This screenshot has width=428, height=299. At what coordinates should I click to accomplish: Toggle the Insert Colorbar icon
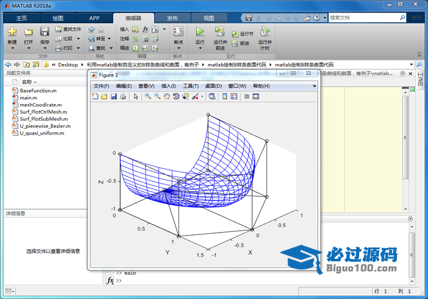click(224, 96)
